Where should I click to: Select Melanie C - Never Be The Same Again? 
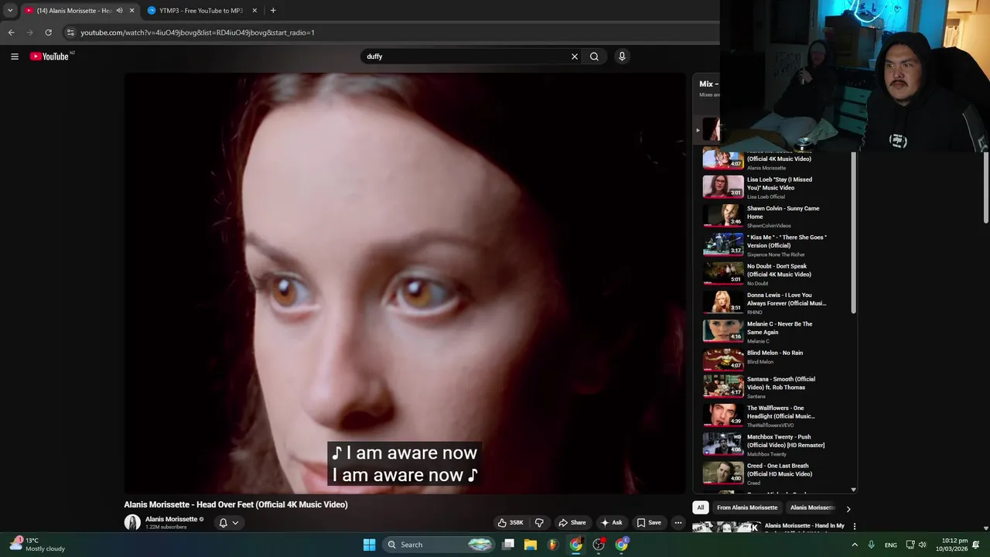point(776,331)
